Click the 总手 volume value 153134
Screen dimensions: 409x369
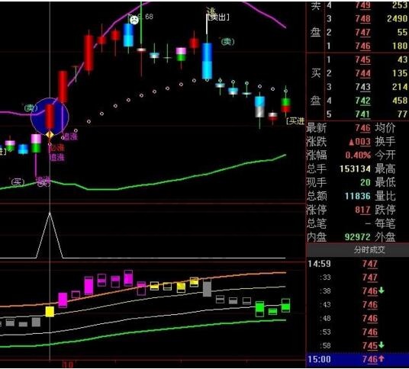[x=355, y=168]
